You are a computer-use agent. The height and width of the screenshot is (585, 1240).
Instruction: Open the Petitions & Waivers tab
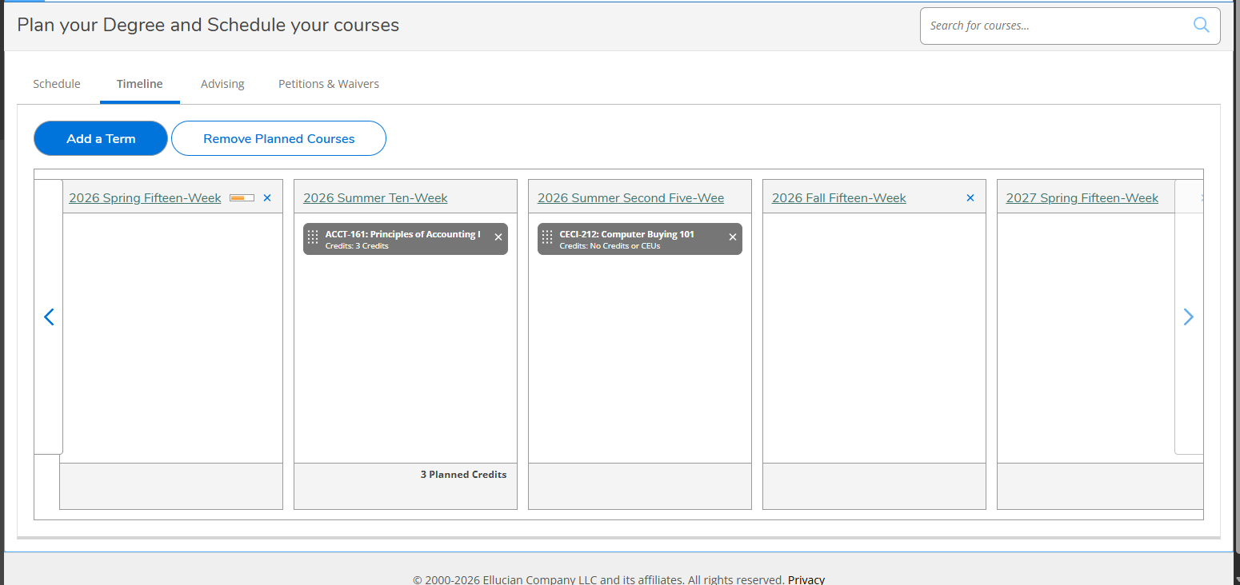(x=329, y=84)
